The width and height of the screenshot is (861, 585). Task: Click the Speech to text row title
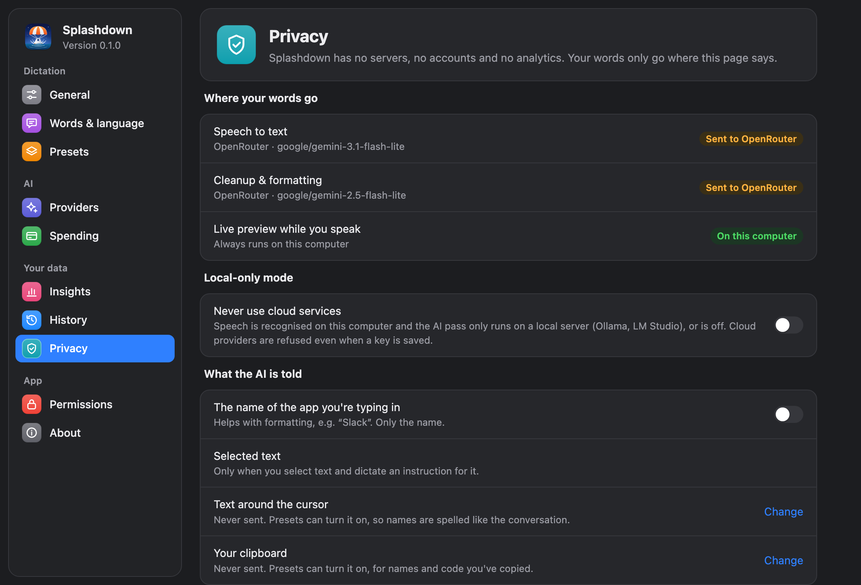pos(250,131)
